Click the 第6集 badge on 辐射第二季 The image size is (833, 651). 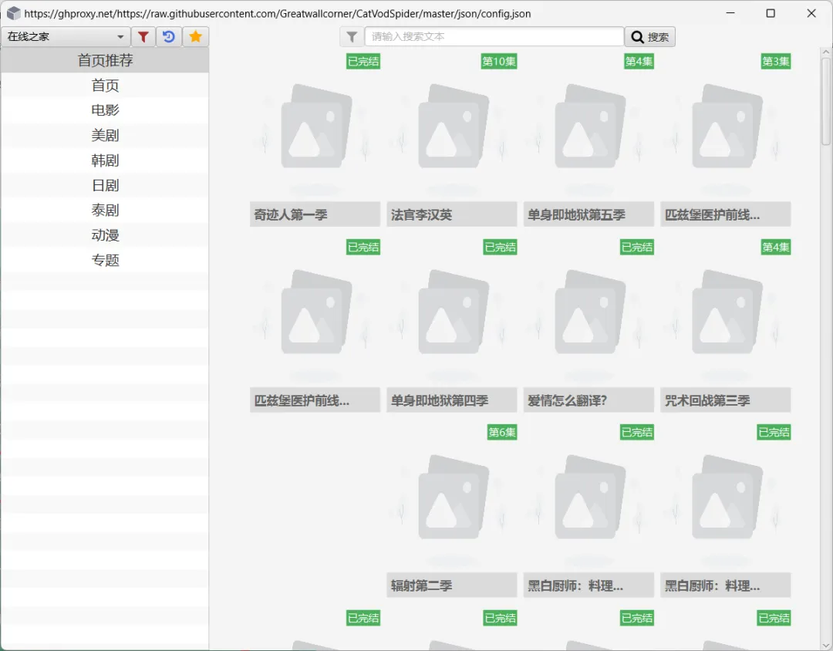pos(502,433)
